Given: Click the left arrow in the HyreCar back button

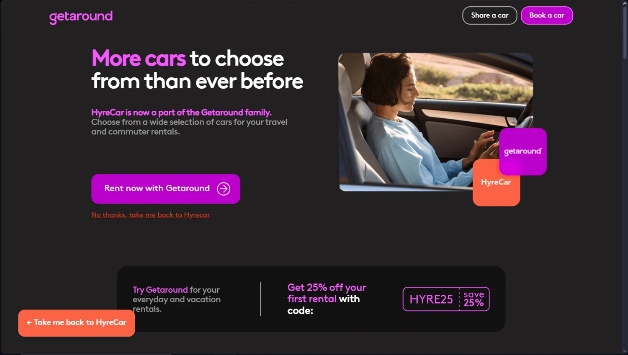Looking at the screenshot, I should click(29, 323).
